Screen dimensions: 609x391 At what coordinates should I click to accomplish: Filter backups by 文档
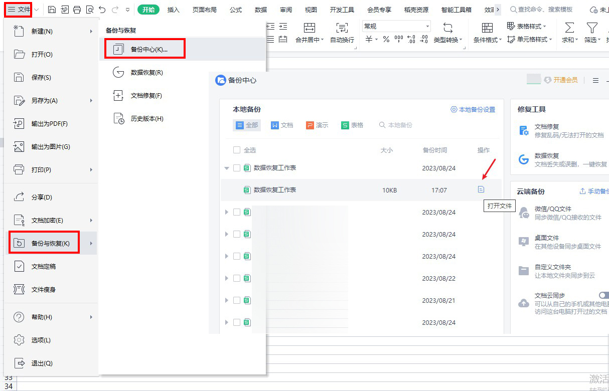coord(282,125)
